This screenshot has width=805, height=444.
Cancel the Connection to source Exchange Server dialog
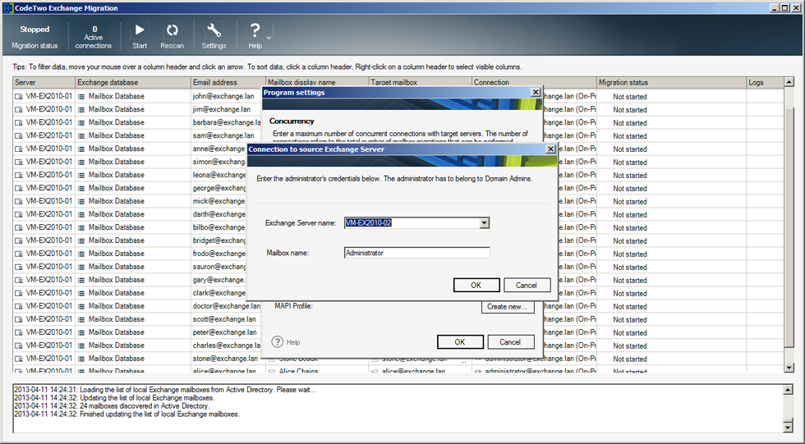coord(527,285)
